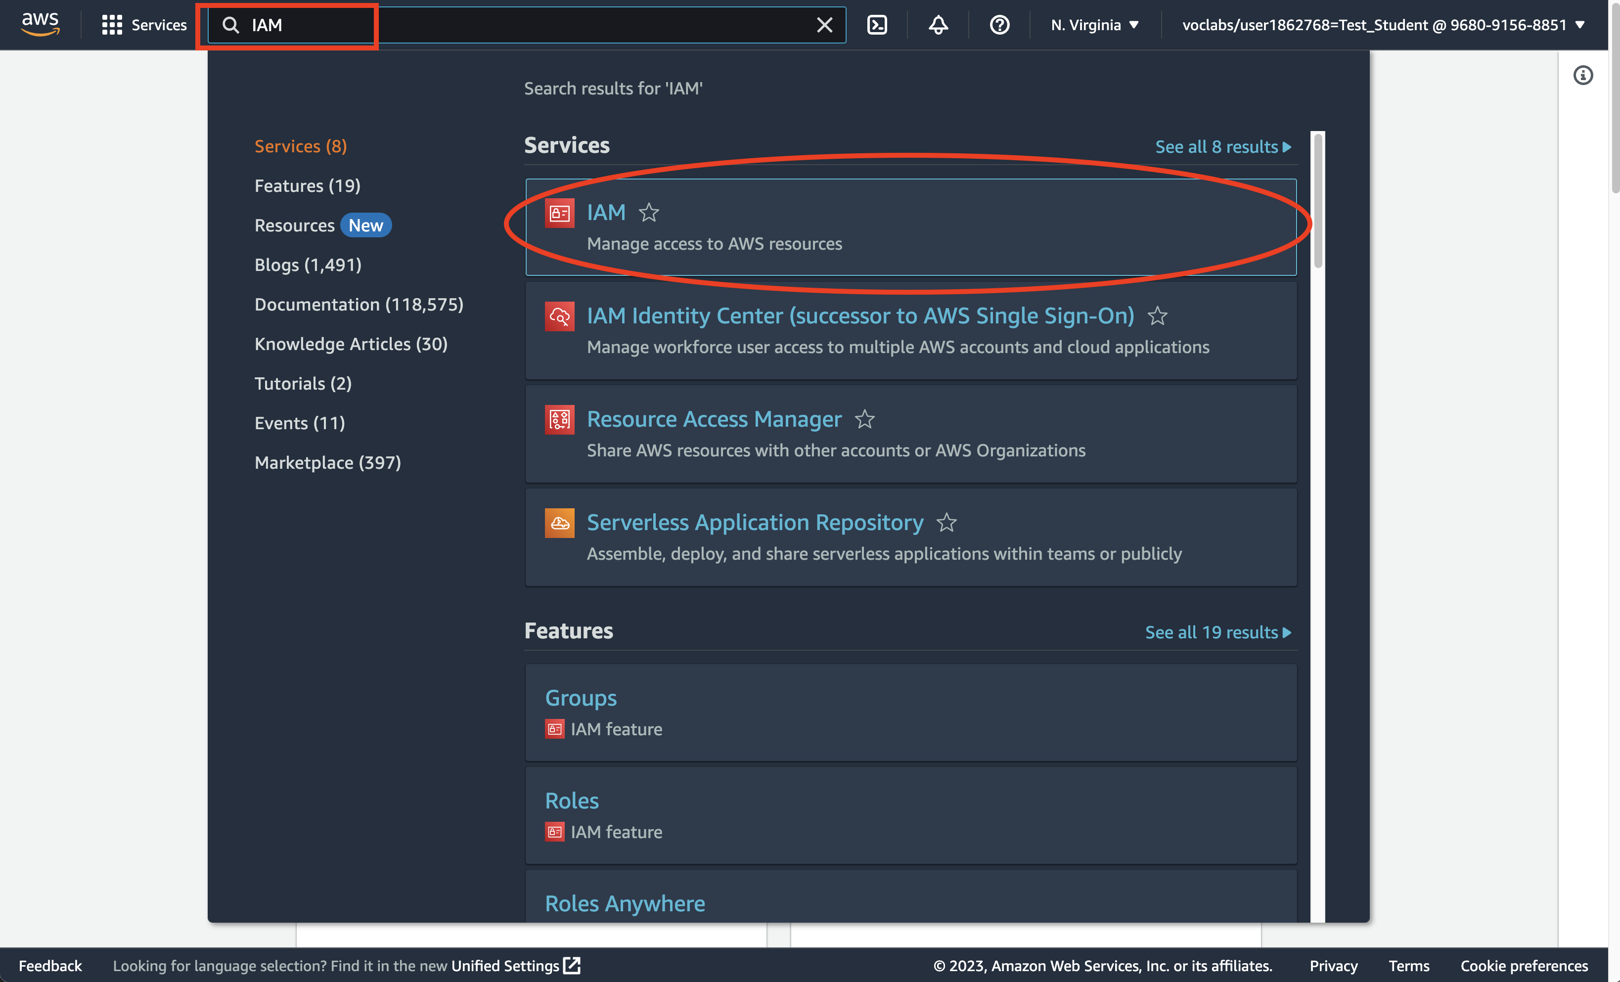Open the help question mark menu
The width and height of the screenshot is (1620, 982).
pyautogui.click(x=999, y=25)
